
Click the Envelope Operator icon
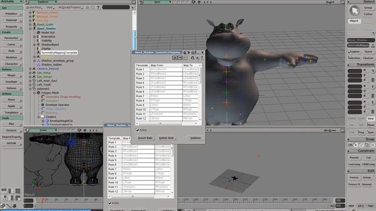coord(43,105)
